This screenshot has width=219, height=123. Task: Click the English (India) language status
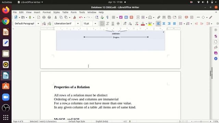point(102,121)
